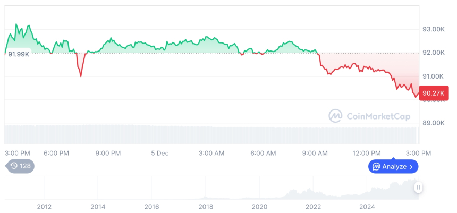Jump to 2022 on the navigator timeline
The image size is (457, 213).
pyautogui.click(x=314, y=206)
